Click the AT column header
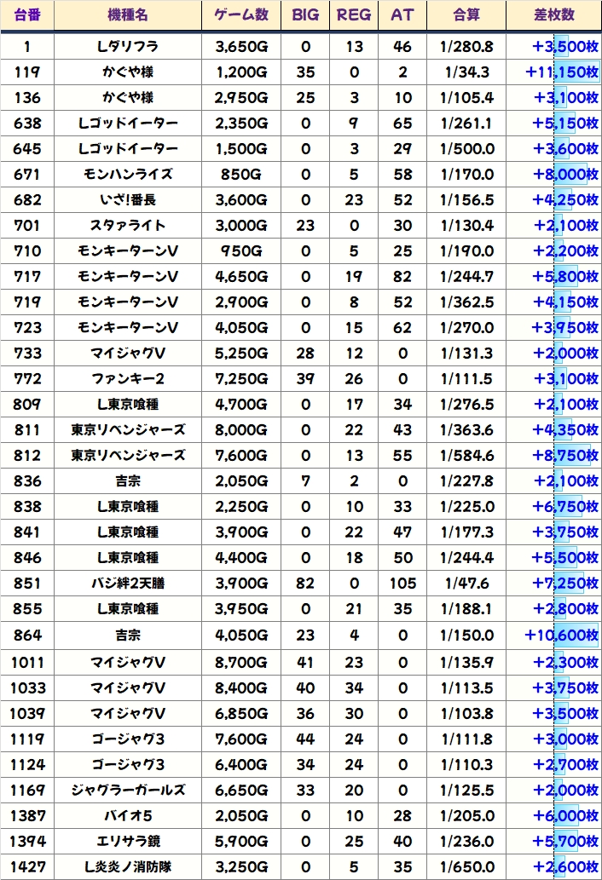602x880 pixels. tap(402, 15)
